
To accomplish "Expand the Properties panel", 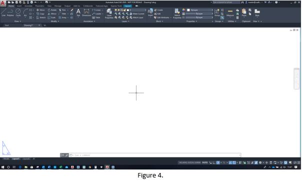I will (191, 21).
